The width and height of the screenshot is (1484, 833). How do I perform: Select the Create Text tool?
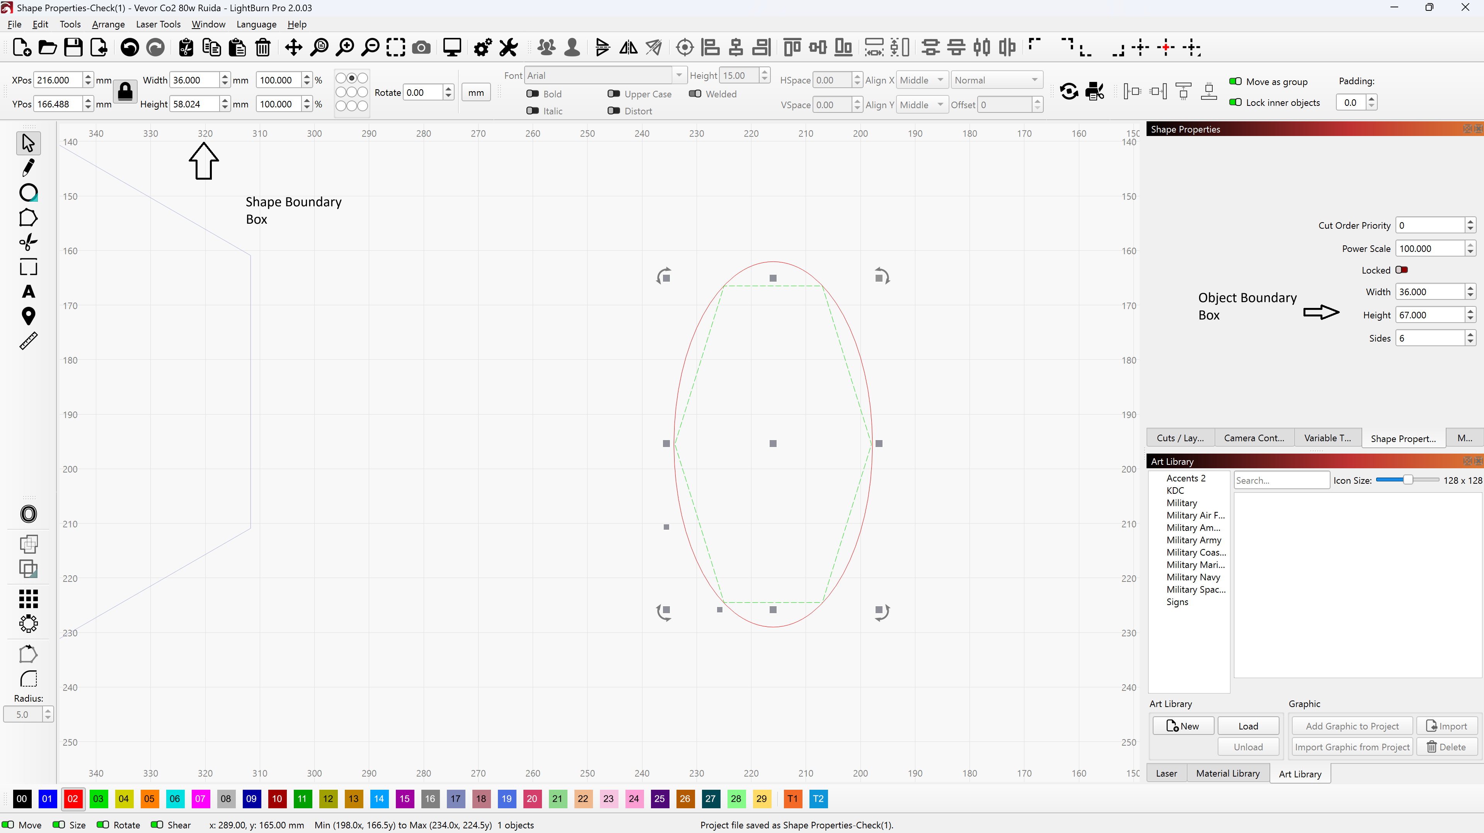pyautogui.click(x=28, y=292)
